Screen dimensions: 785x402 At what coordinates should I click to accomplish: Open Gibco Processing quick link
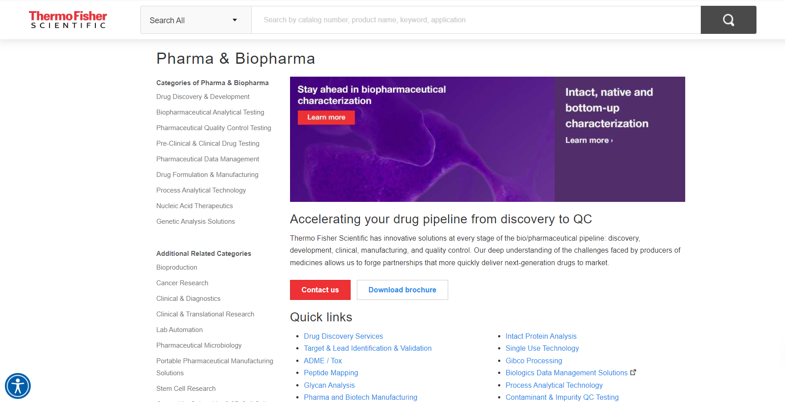pos(534,361)
